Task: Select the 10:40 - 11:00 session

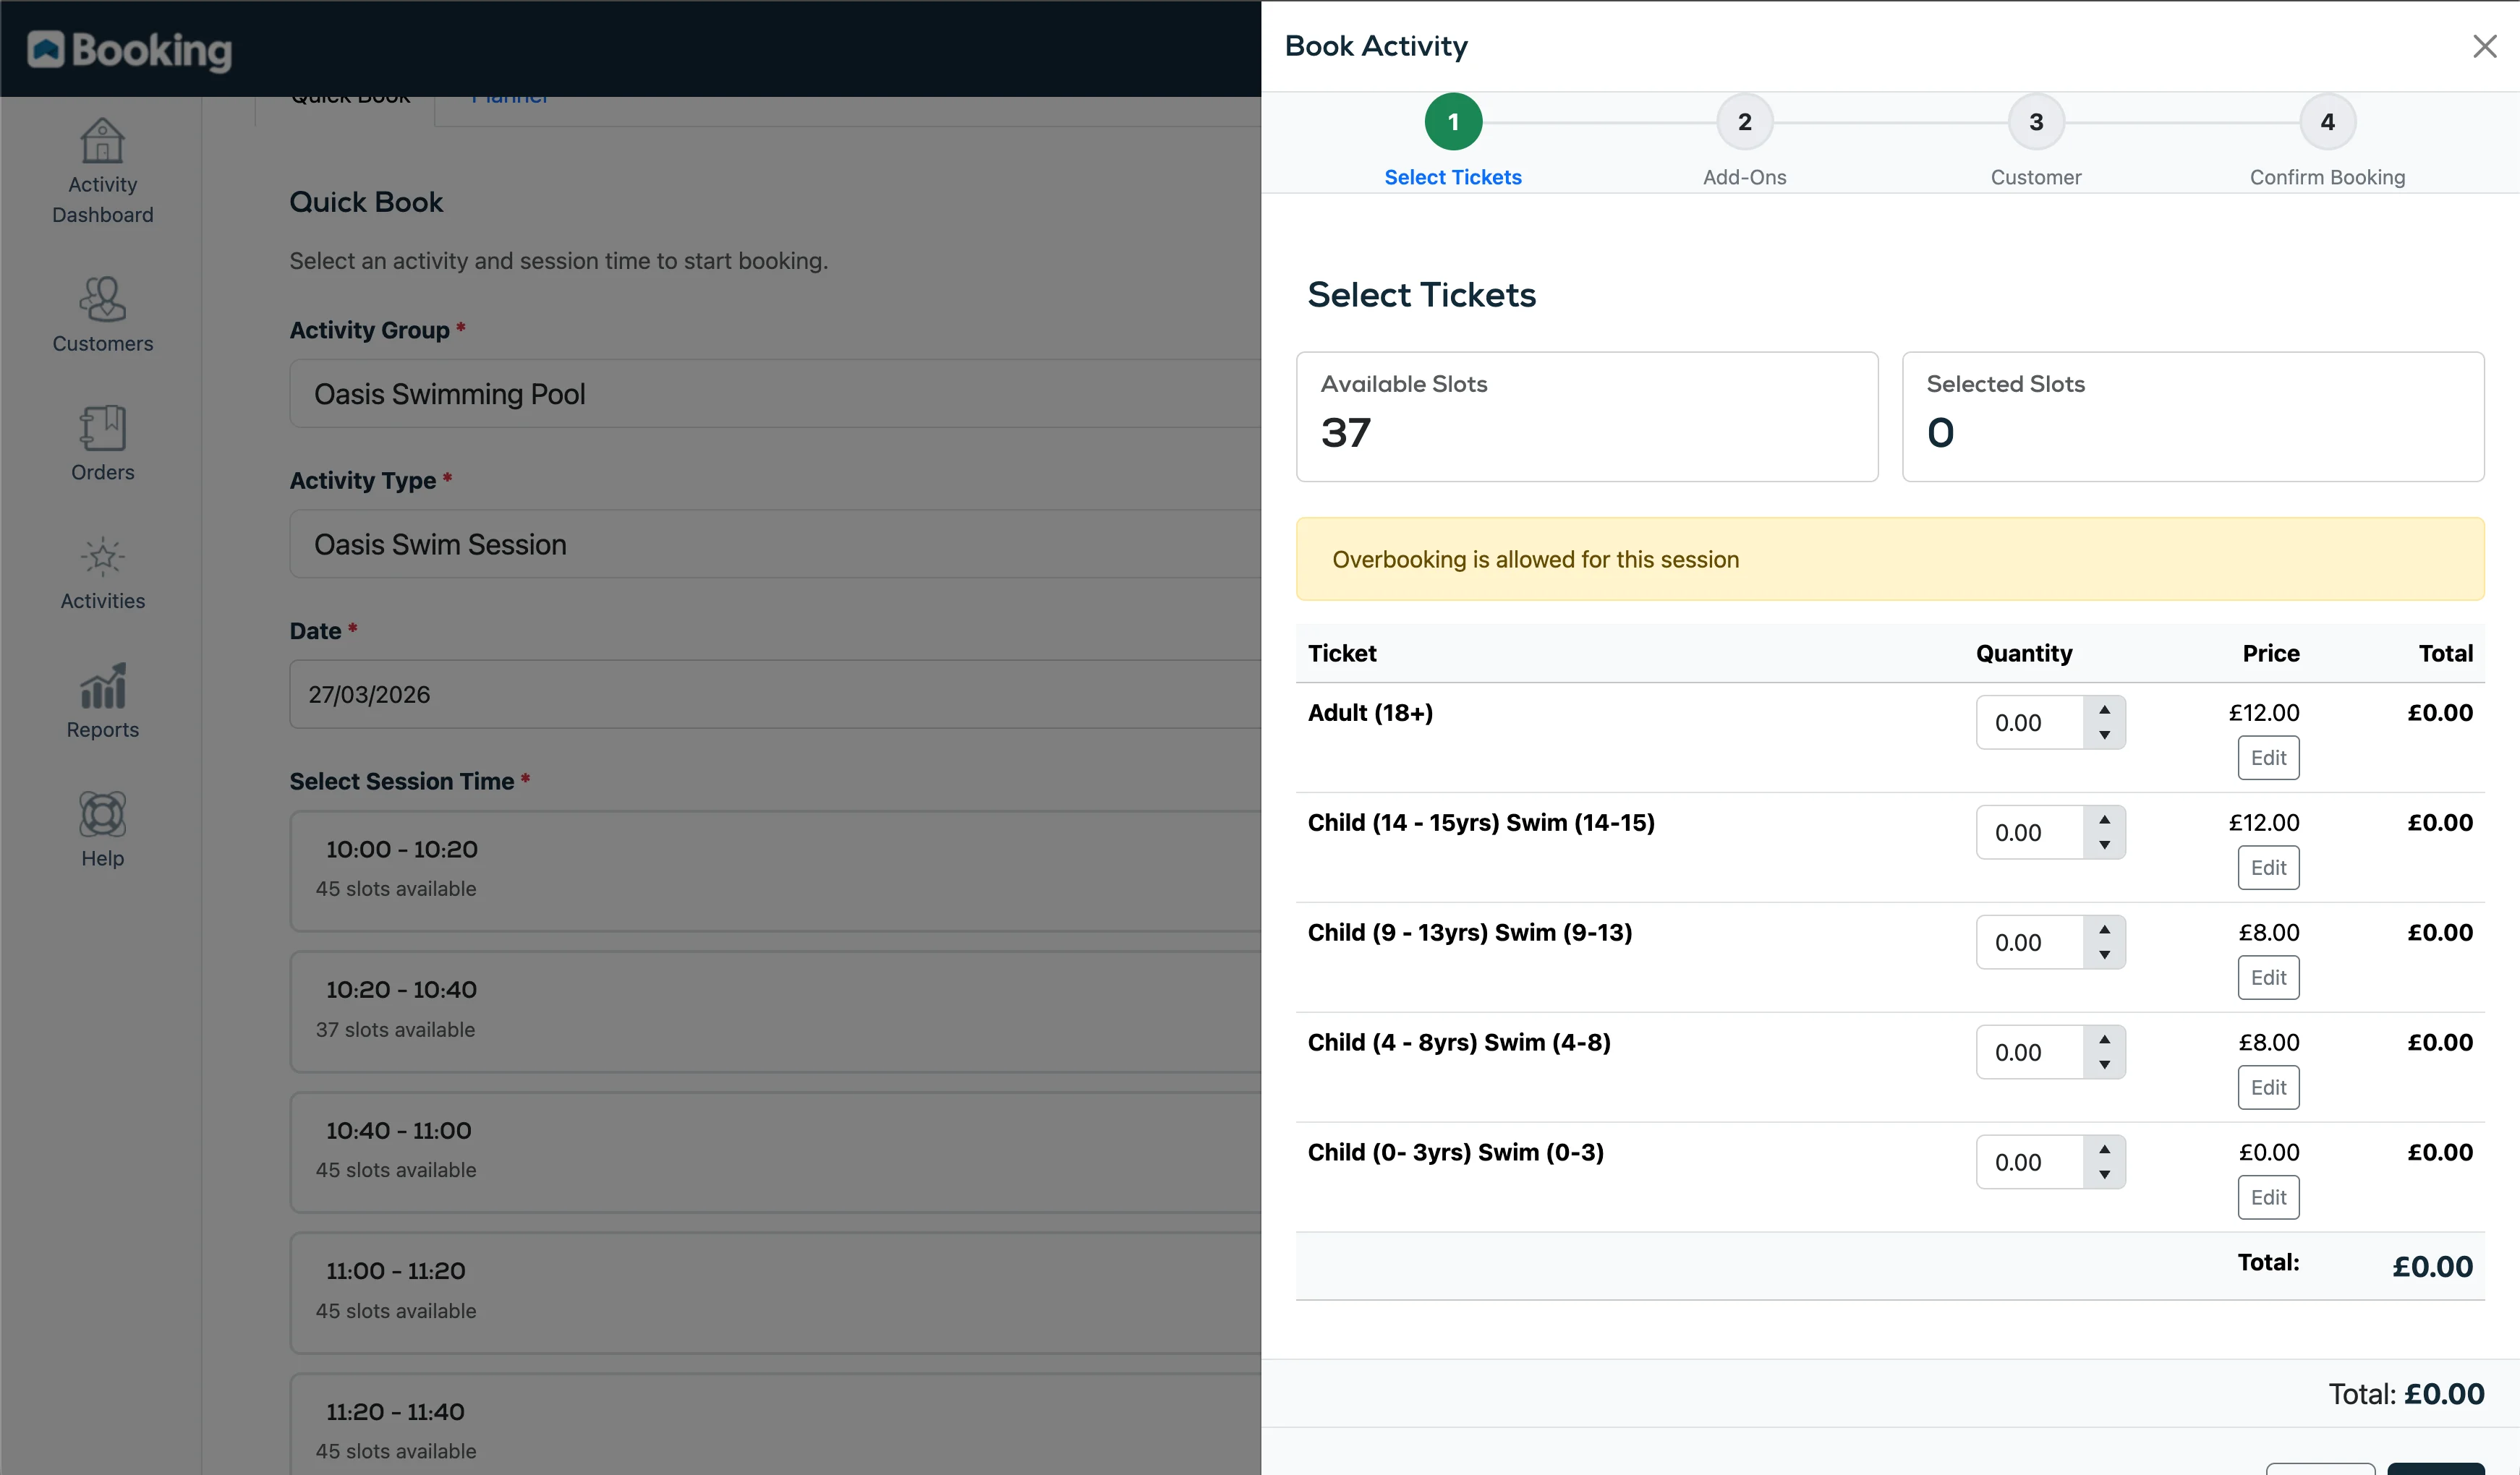Action: pos(775,1153)
